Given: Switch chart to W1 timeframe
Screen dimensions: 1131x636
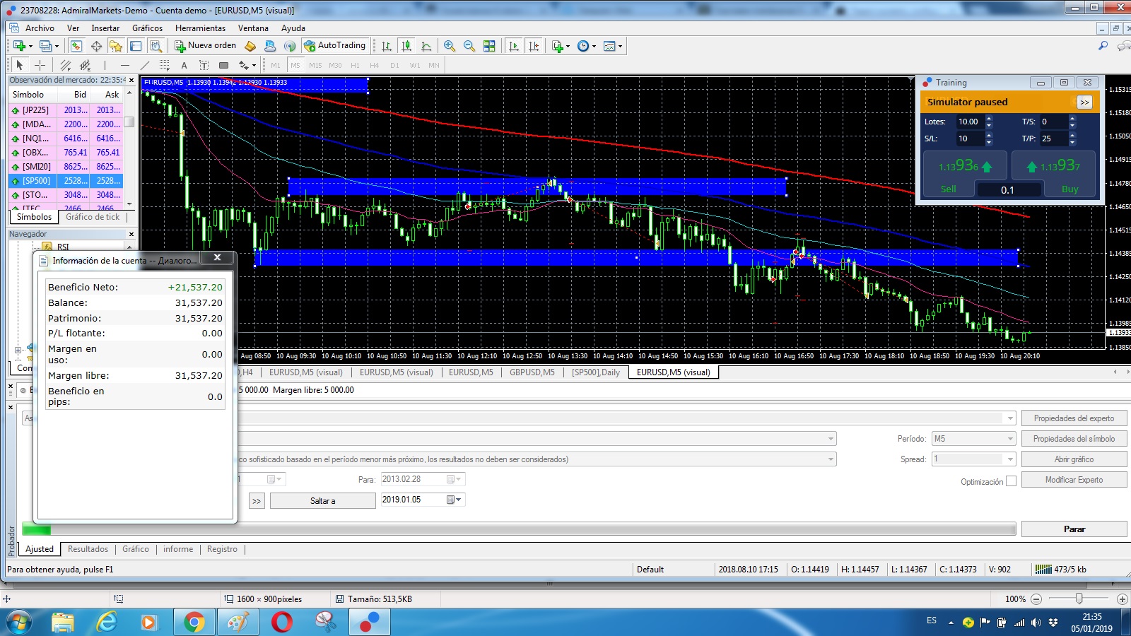Looking at the screenshot, I should [414, 65].
